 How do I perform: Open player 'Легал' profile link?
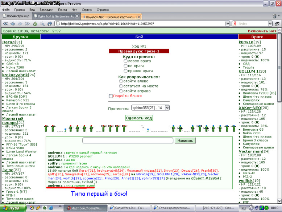tap(8, 42)
